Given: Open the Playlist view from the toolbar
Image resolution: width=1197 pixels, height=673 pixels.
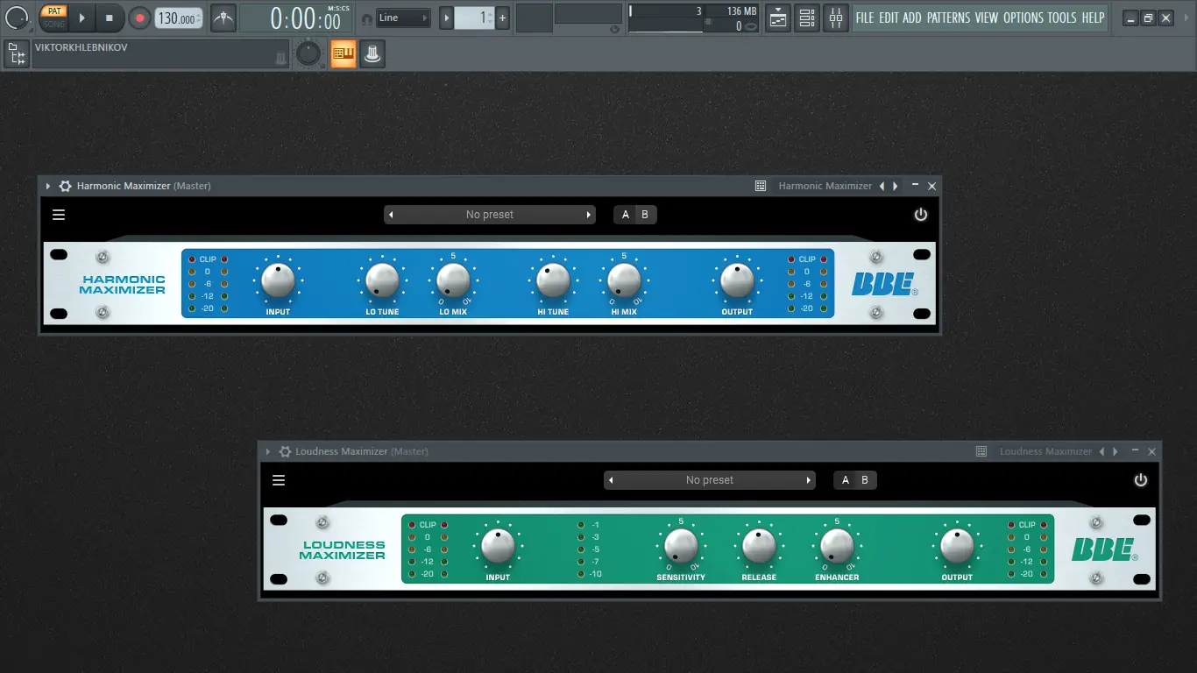Looking at the screenshot, I should (777, 18).
